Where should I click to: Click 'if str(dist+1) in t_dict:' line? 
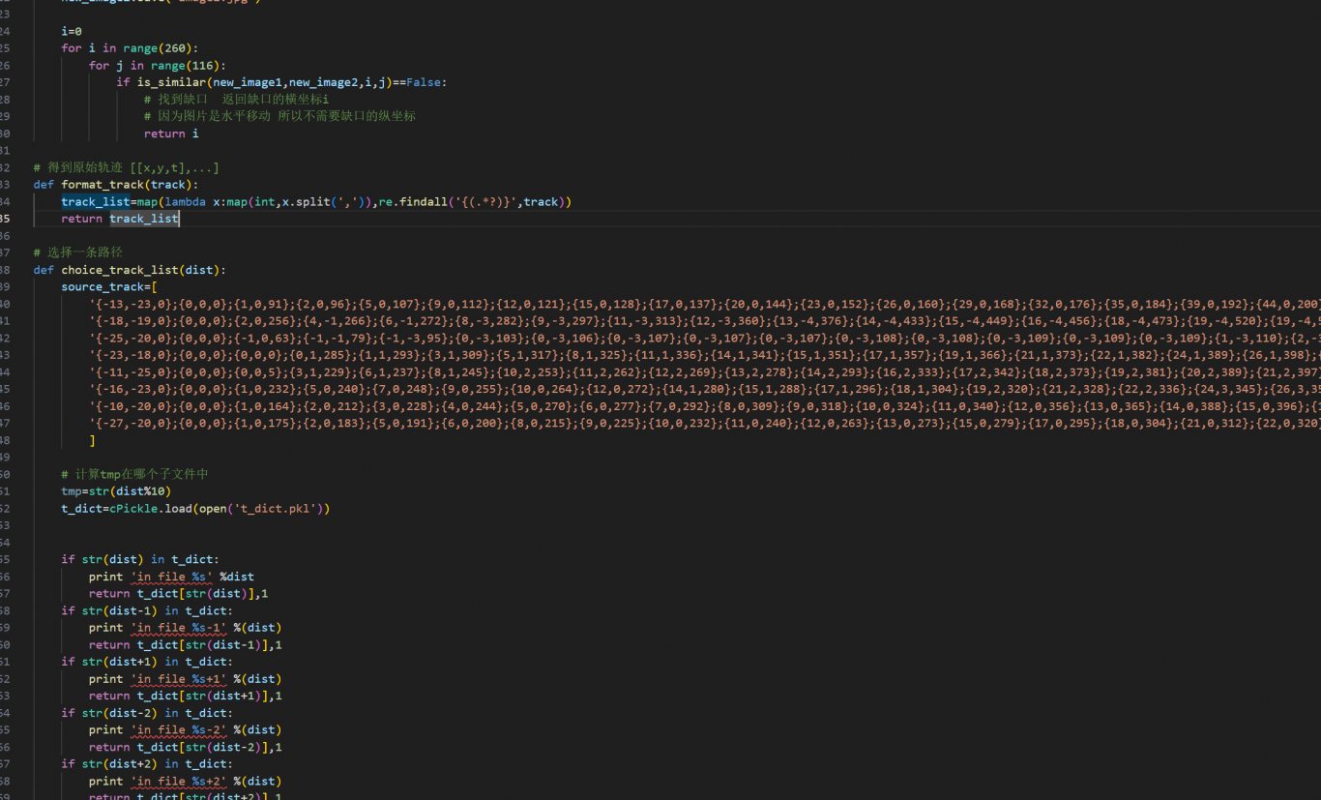click(147, 662)
